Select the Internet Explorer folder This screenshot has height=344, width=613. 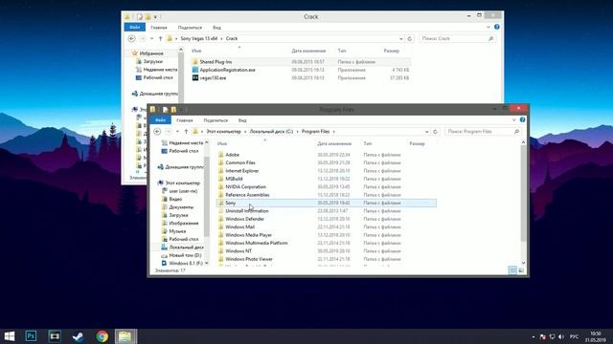326,171
